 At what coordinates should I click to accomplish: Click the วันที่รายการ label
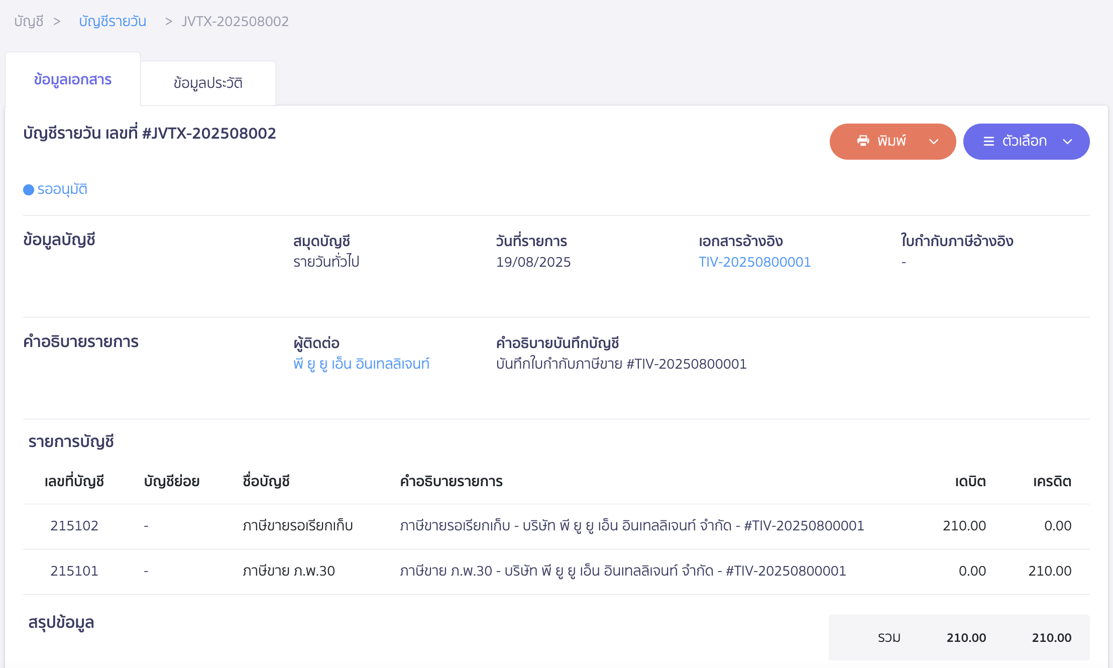[531, 241]
